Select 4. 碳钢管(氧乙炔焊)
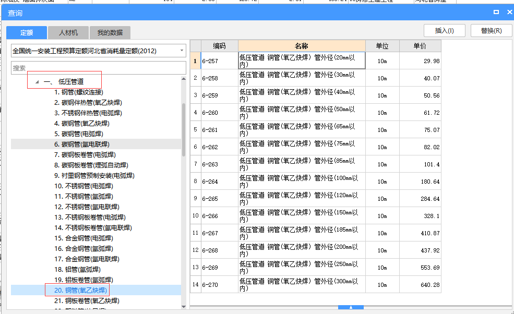Viewport: 514px width, 314px height. (81, 124)
